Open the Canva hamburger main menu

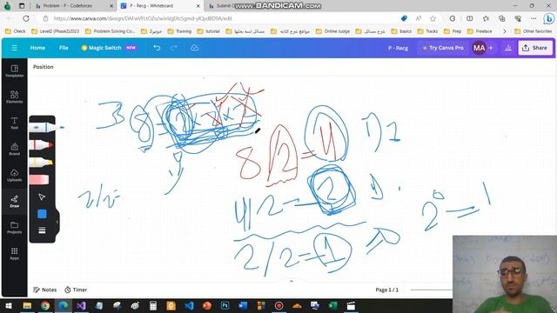pyautogui.click(x=14, y=48)
